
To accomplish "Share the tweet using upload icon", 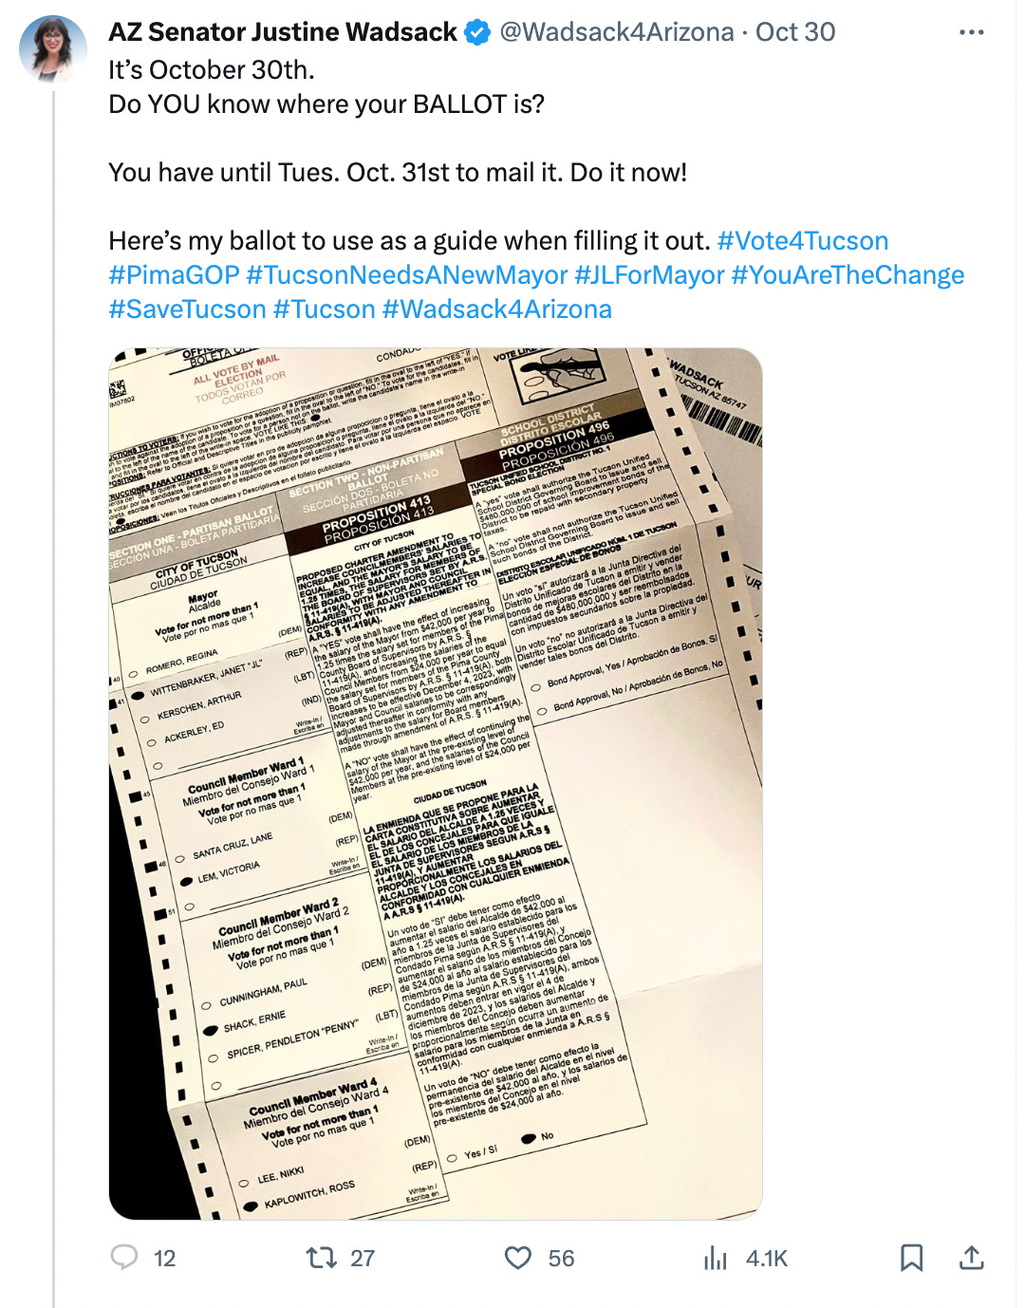I will (971, 1258).
